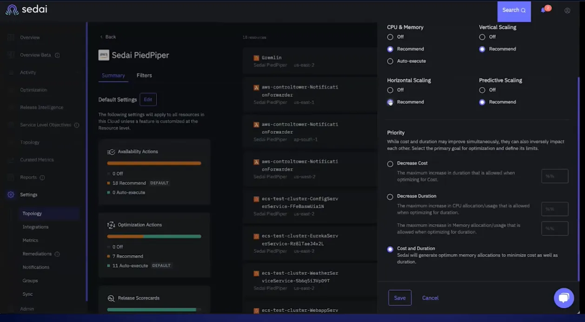Select Recommend under CPU & Memory
The height and width of the screenshot is (322, 585).
coord(390,49)
